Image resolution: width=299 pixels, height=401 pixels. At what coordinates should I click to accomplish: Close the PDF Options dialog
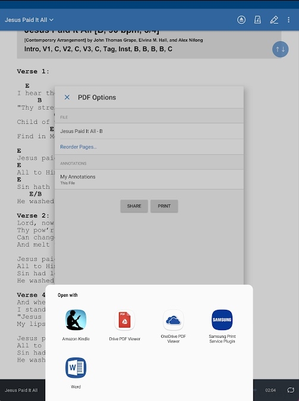[67, 97]
